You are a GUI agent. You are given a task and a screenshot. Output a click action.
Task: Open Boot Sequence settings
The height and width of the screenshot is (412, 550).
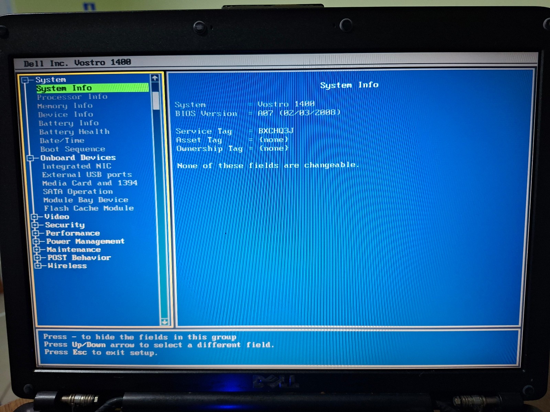(73, 149)
